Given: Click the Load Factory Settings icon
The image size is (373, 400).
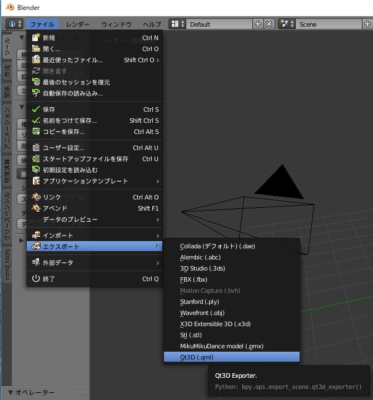Looking at the screenshot, I should (36, 169).
